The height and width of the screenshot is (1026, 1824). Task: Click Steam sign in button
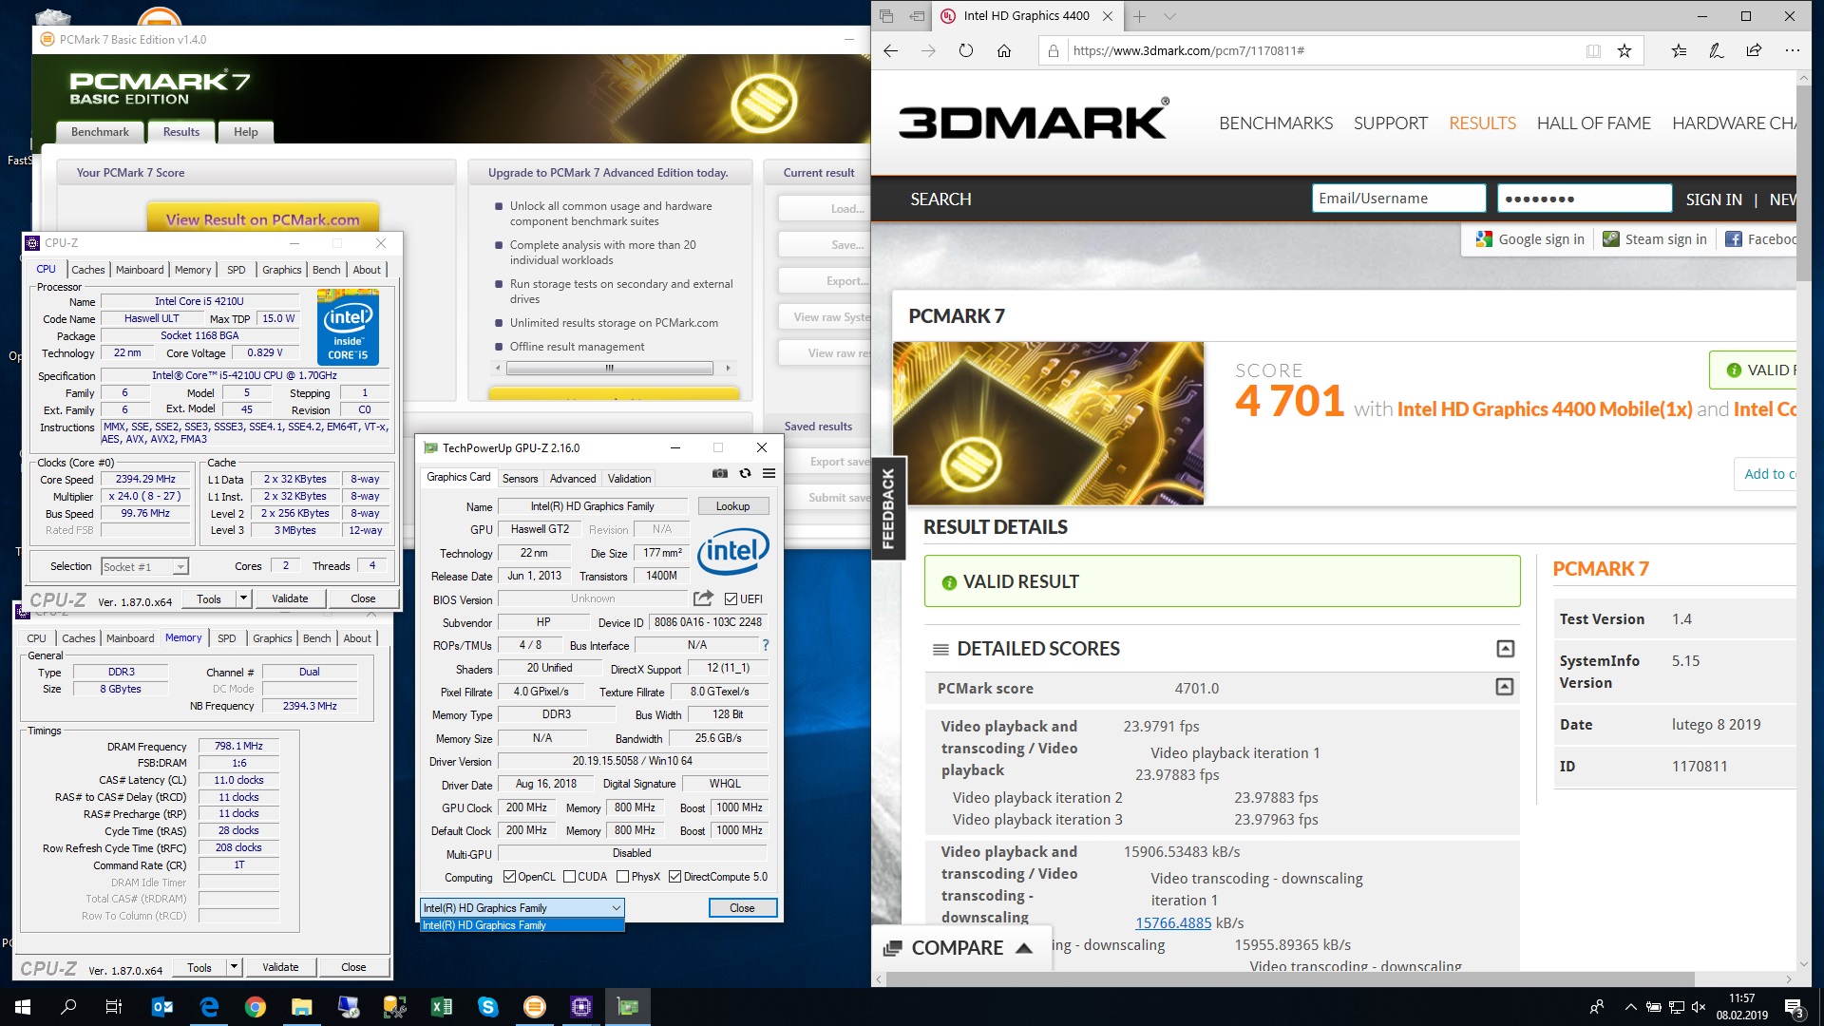1654,239
